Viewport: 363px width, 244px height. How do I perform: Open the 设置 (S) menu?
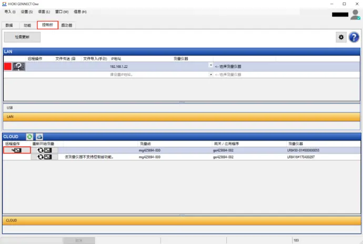pyautogui.click(x=27, y=12)
